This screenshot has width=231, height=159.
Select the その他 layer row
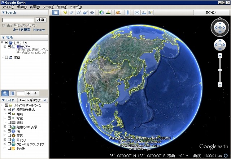pos(21,149)
